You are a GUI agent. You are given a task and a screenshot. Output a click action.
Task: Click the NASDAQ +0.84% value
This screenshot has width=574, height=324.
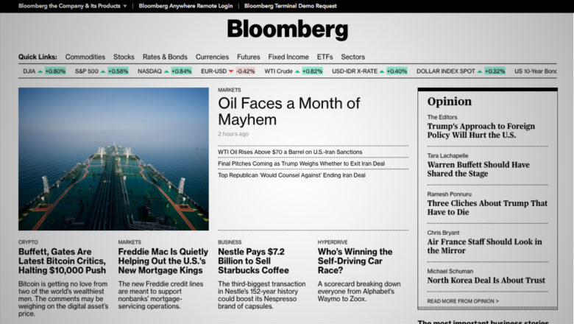point(181,71)
